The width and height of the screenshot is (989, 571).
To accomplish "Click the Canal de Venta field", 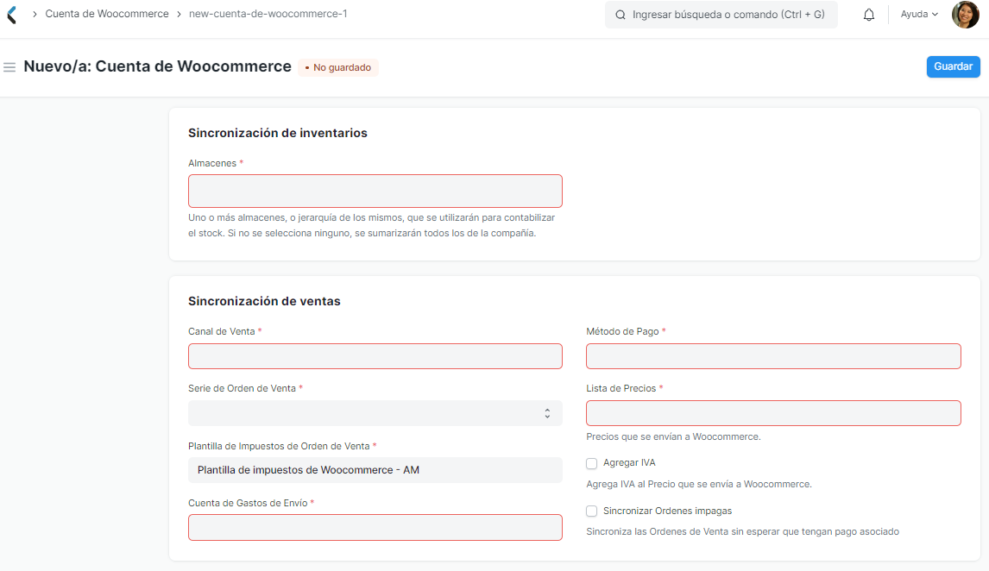I will 375,356.
